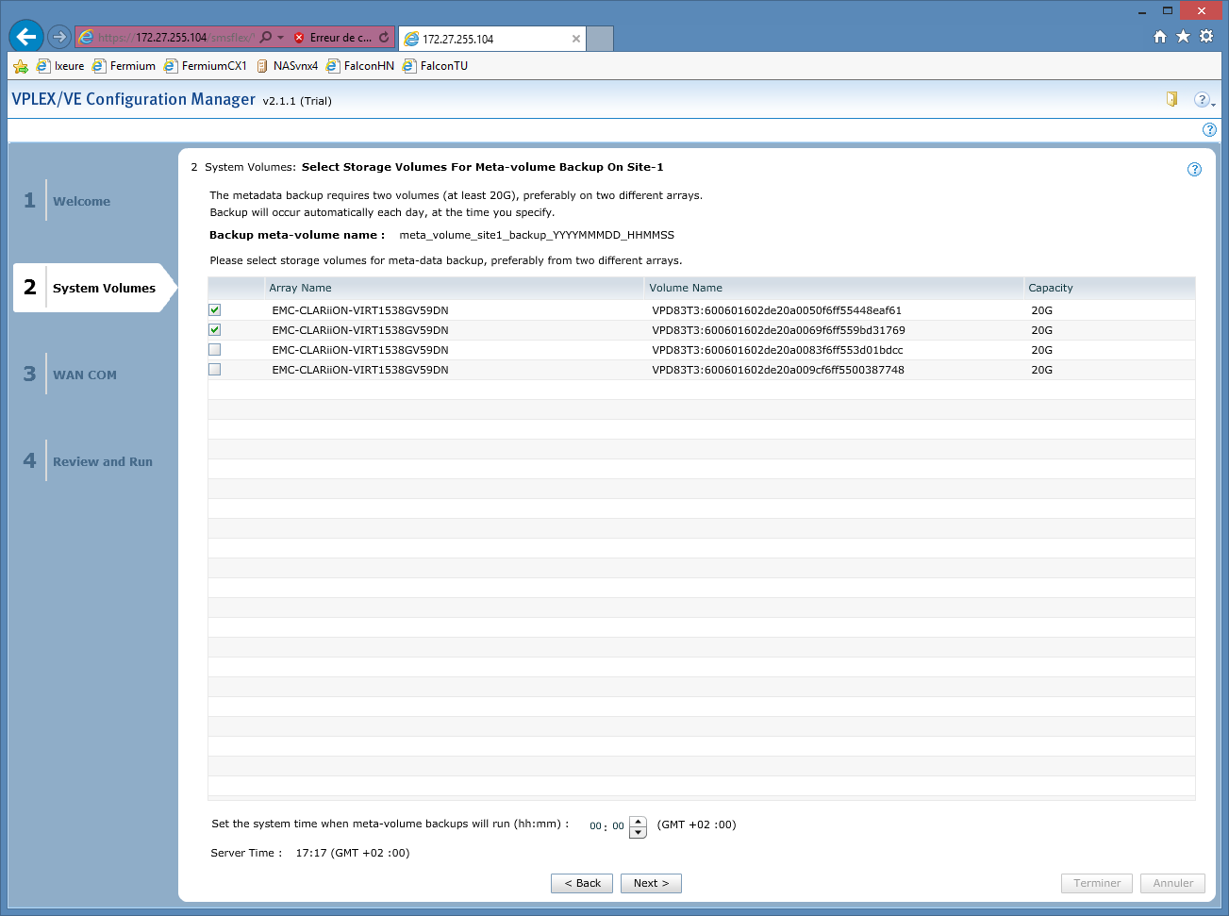
Task: Open the browser home page icon
Action: pos(1160,37)
